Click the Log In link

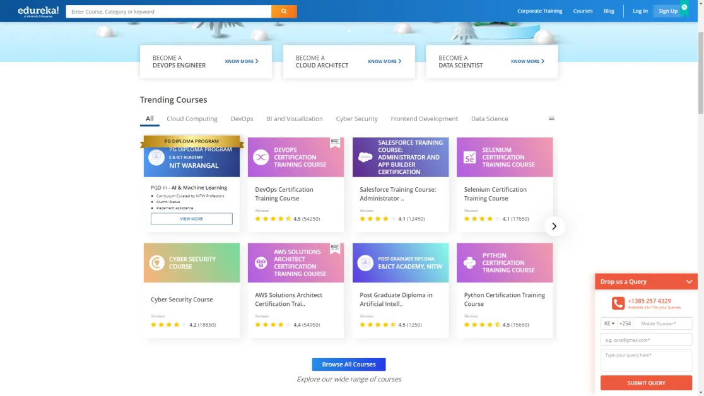(x=640, y=11)
